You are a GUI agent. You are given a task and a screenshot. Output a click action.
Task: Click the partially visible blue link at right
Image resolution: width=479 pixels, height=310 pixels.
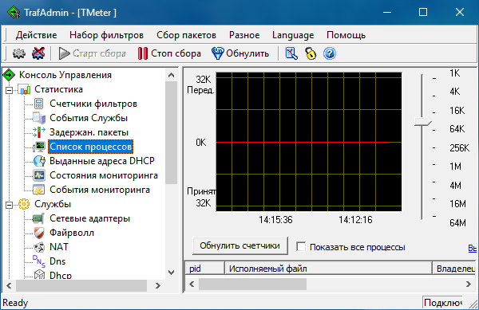click(x=473, y=248)
